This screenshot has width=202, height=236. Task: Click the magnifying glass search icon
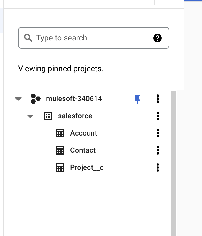click(x=28, y=38)
